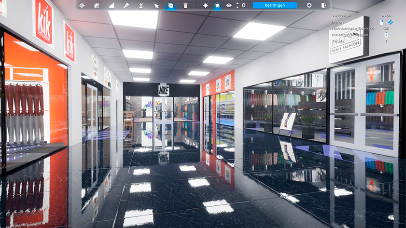Activate the cursor selection tool
The height and width of the screenshot is (228, 406).
coord(156,5)
